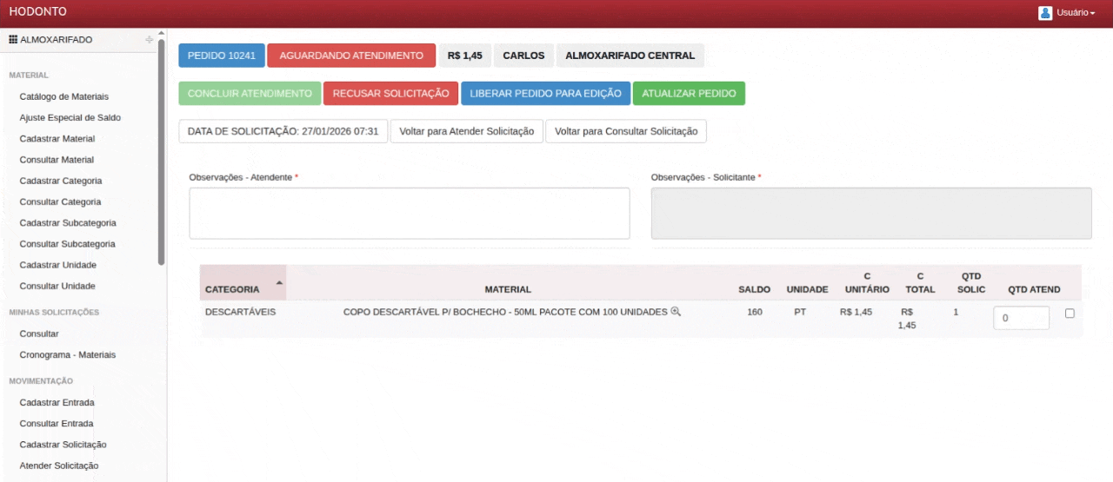Click Voltar para Atender Solicitação
Image resolution: width=1113 pixels, height=482 pixels.
[x=466, y=131]
